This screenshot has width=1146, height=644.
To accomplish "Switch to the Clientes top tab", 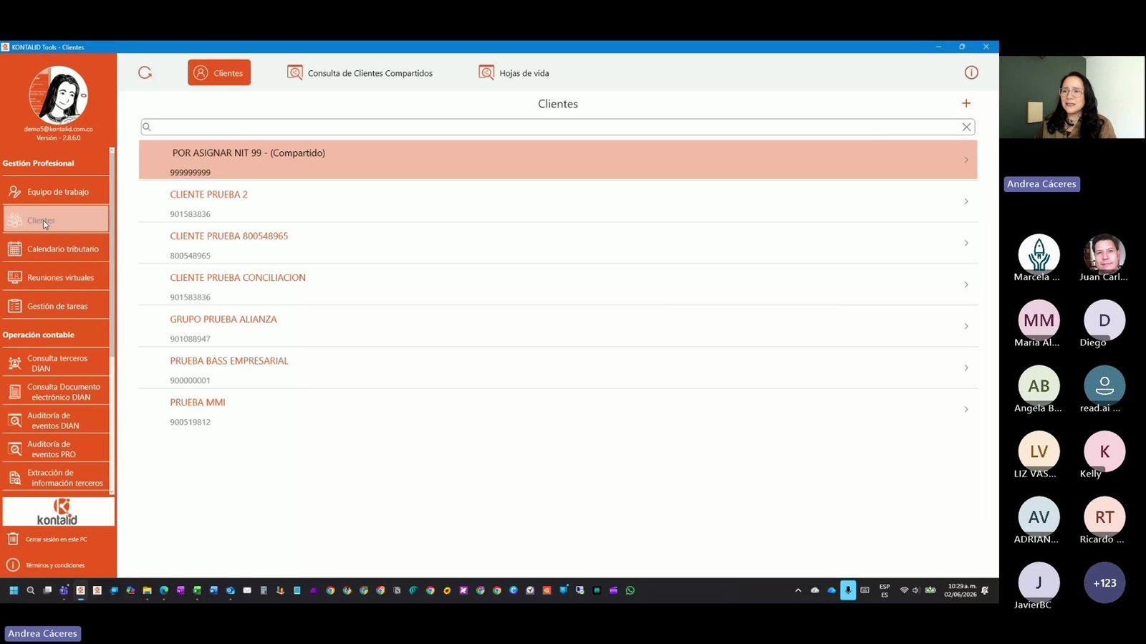I will (x=219, y=72).
